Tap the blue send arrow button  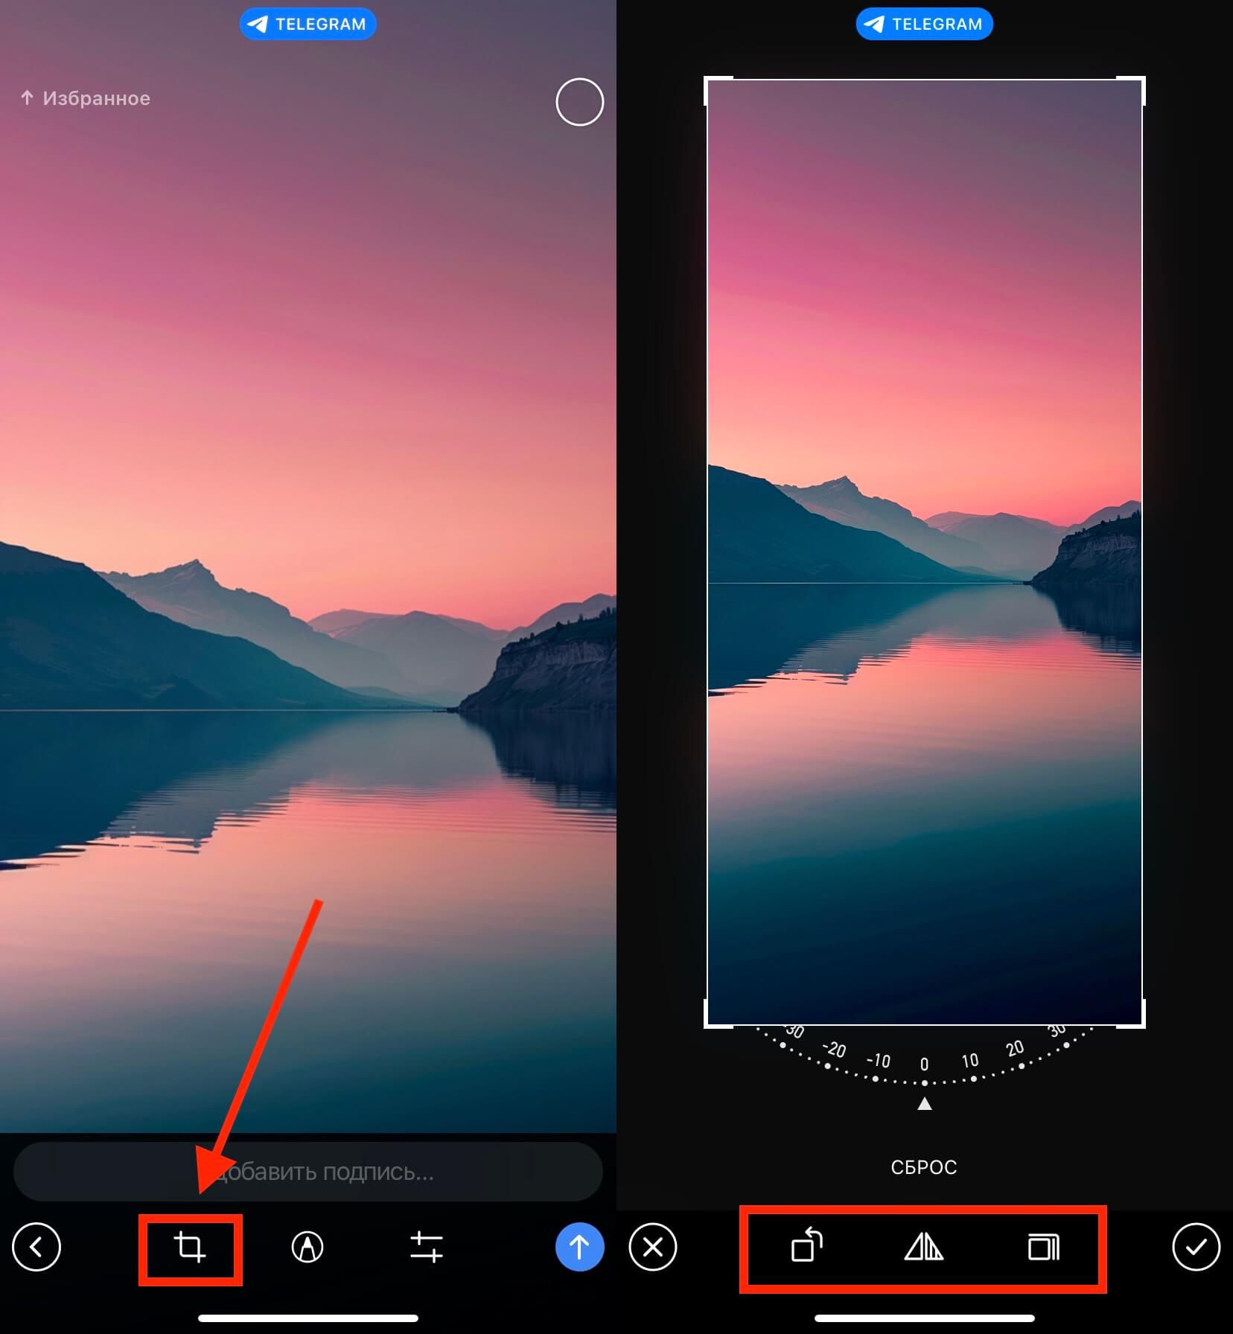(579, 1247)
